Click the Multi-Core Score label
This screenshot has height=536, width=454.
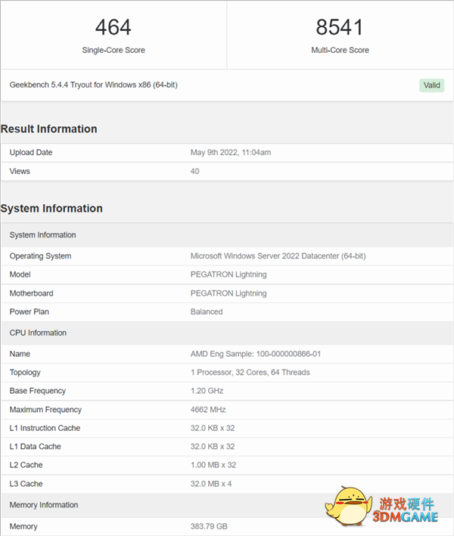(340, 50)
